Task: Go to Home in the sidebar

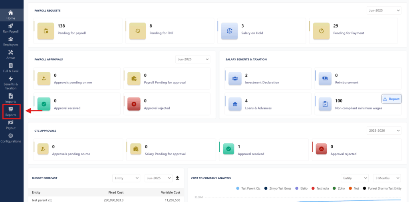Action: click(11, 15)
